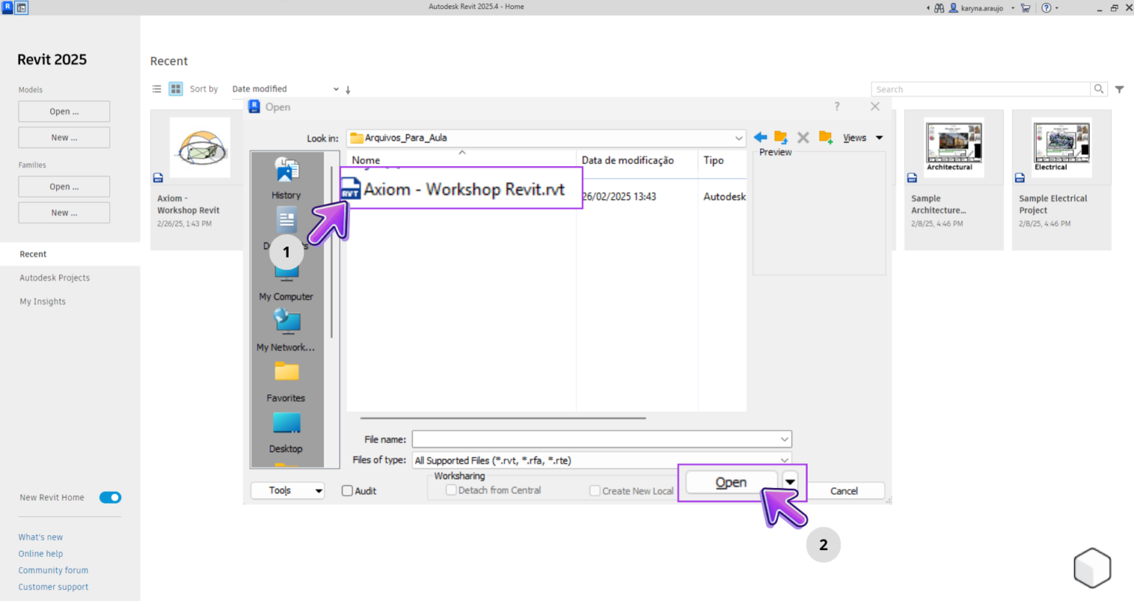
Task: Select the Desktop place icon
Action: 286,432
